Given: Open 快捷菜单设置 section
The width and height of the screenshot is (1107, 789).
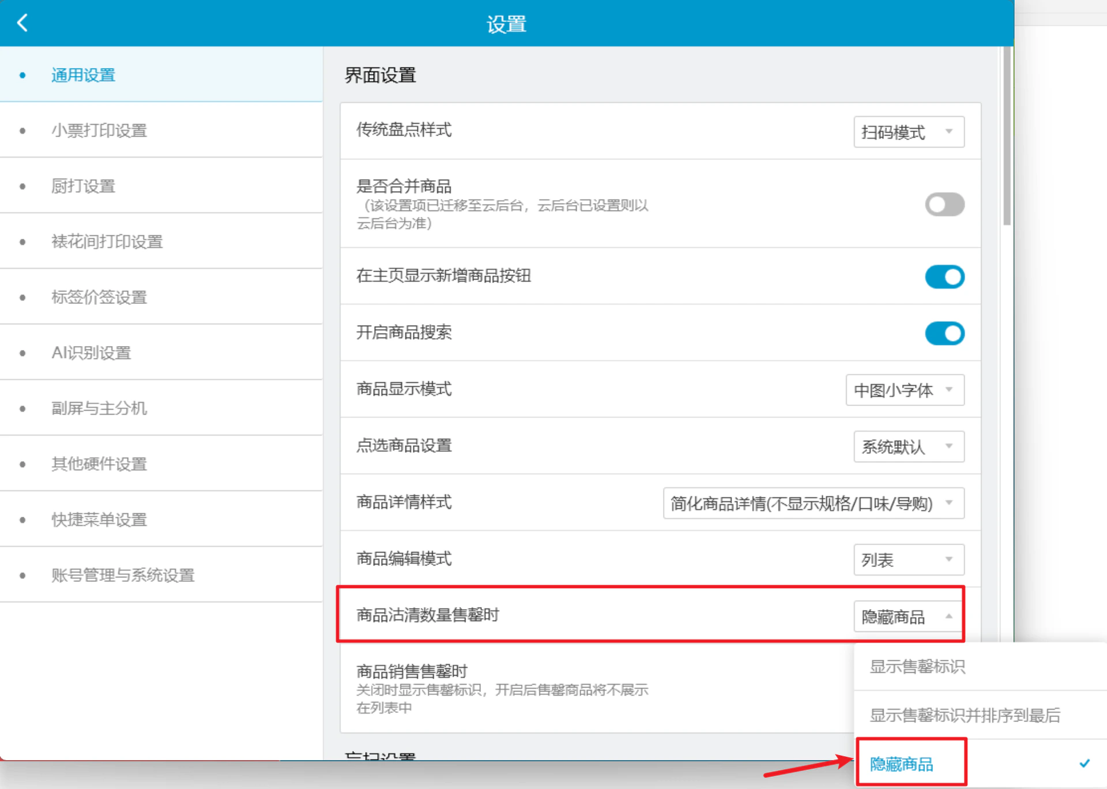Looking at the screenshot, I should pyautogui.click(x=161, y=519).
